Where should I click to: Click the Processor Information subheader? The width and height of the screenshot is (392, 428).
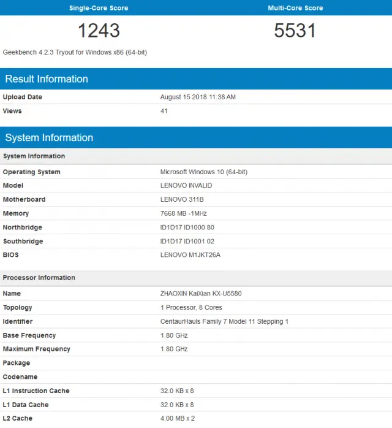click(x=196, y=278)
